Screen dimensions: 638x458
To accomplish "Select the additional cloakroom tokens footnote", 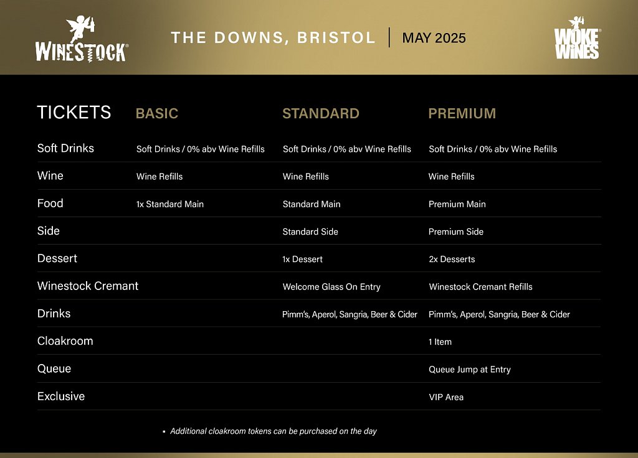I will (x=274, y=431).
